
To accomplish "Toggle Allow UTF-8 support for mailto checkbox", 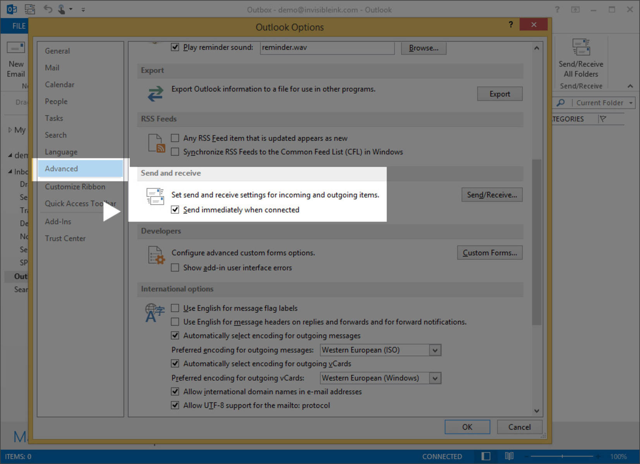I will pos(175,405).
